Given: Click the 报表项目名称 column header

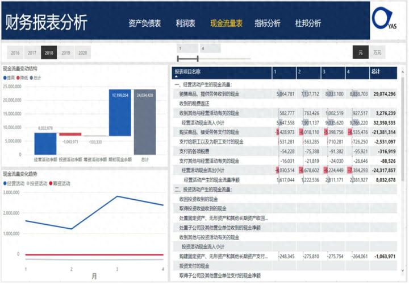Looking at the screenshot, I should tap(222, 73).
